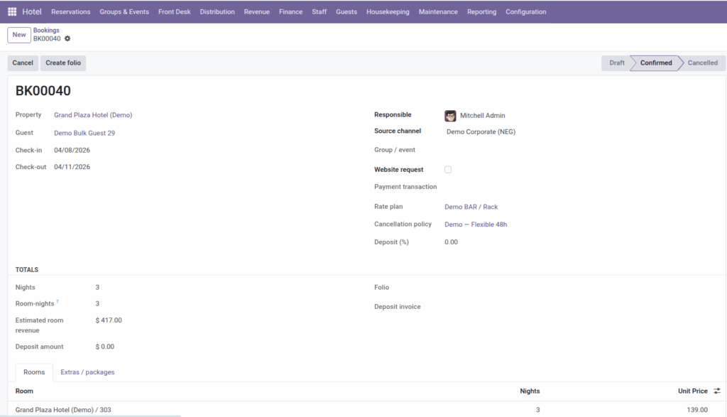Open column settings adjust icon by Unit Price

[717, 391]
